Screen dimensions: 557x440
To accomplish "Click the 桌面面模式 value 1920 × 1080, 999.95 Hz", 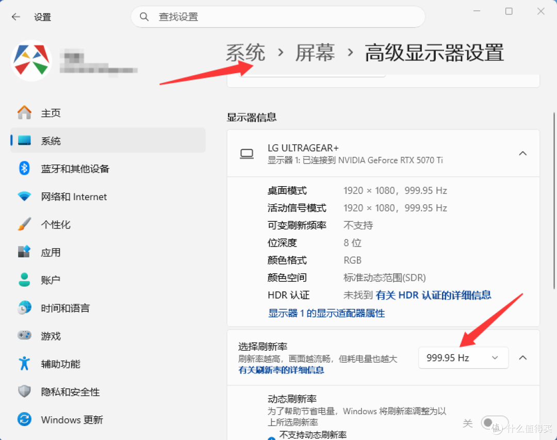I will pyautogui.click(x=395, y=190).
